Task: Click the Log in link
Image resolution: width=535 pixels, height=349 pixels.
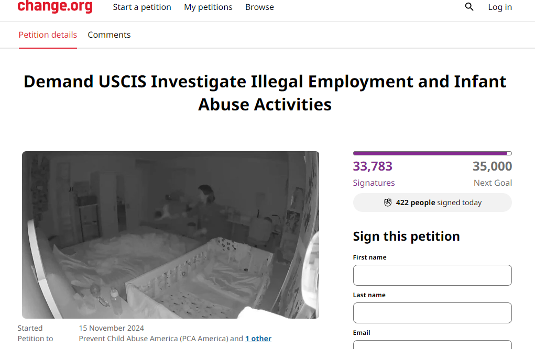Action: click(500, 7)
